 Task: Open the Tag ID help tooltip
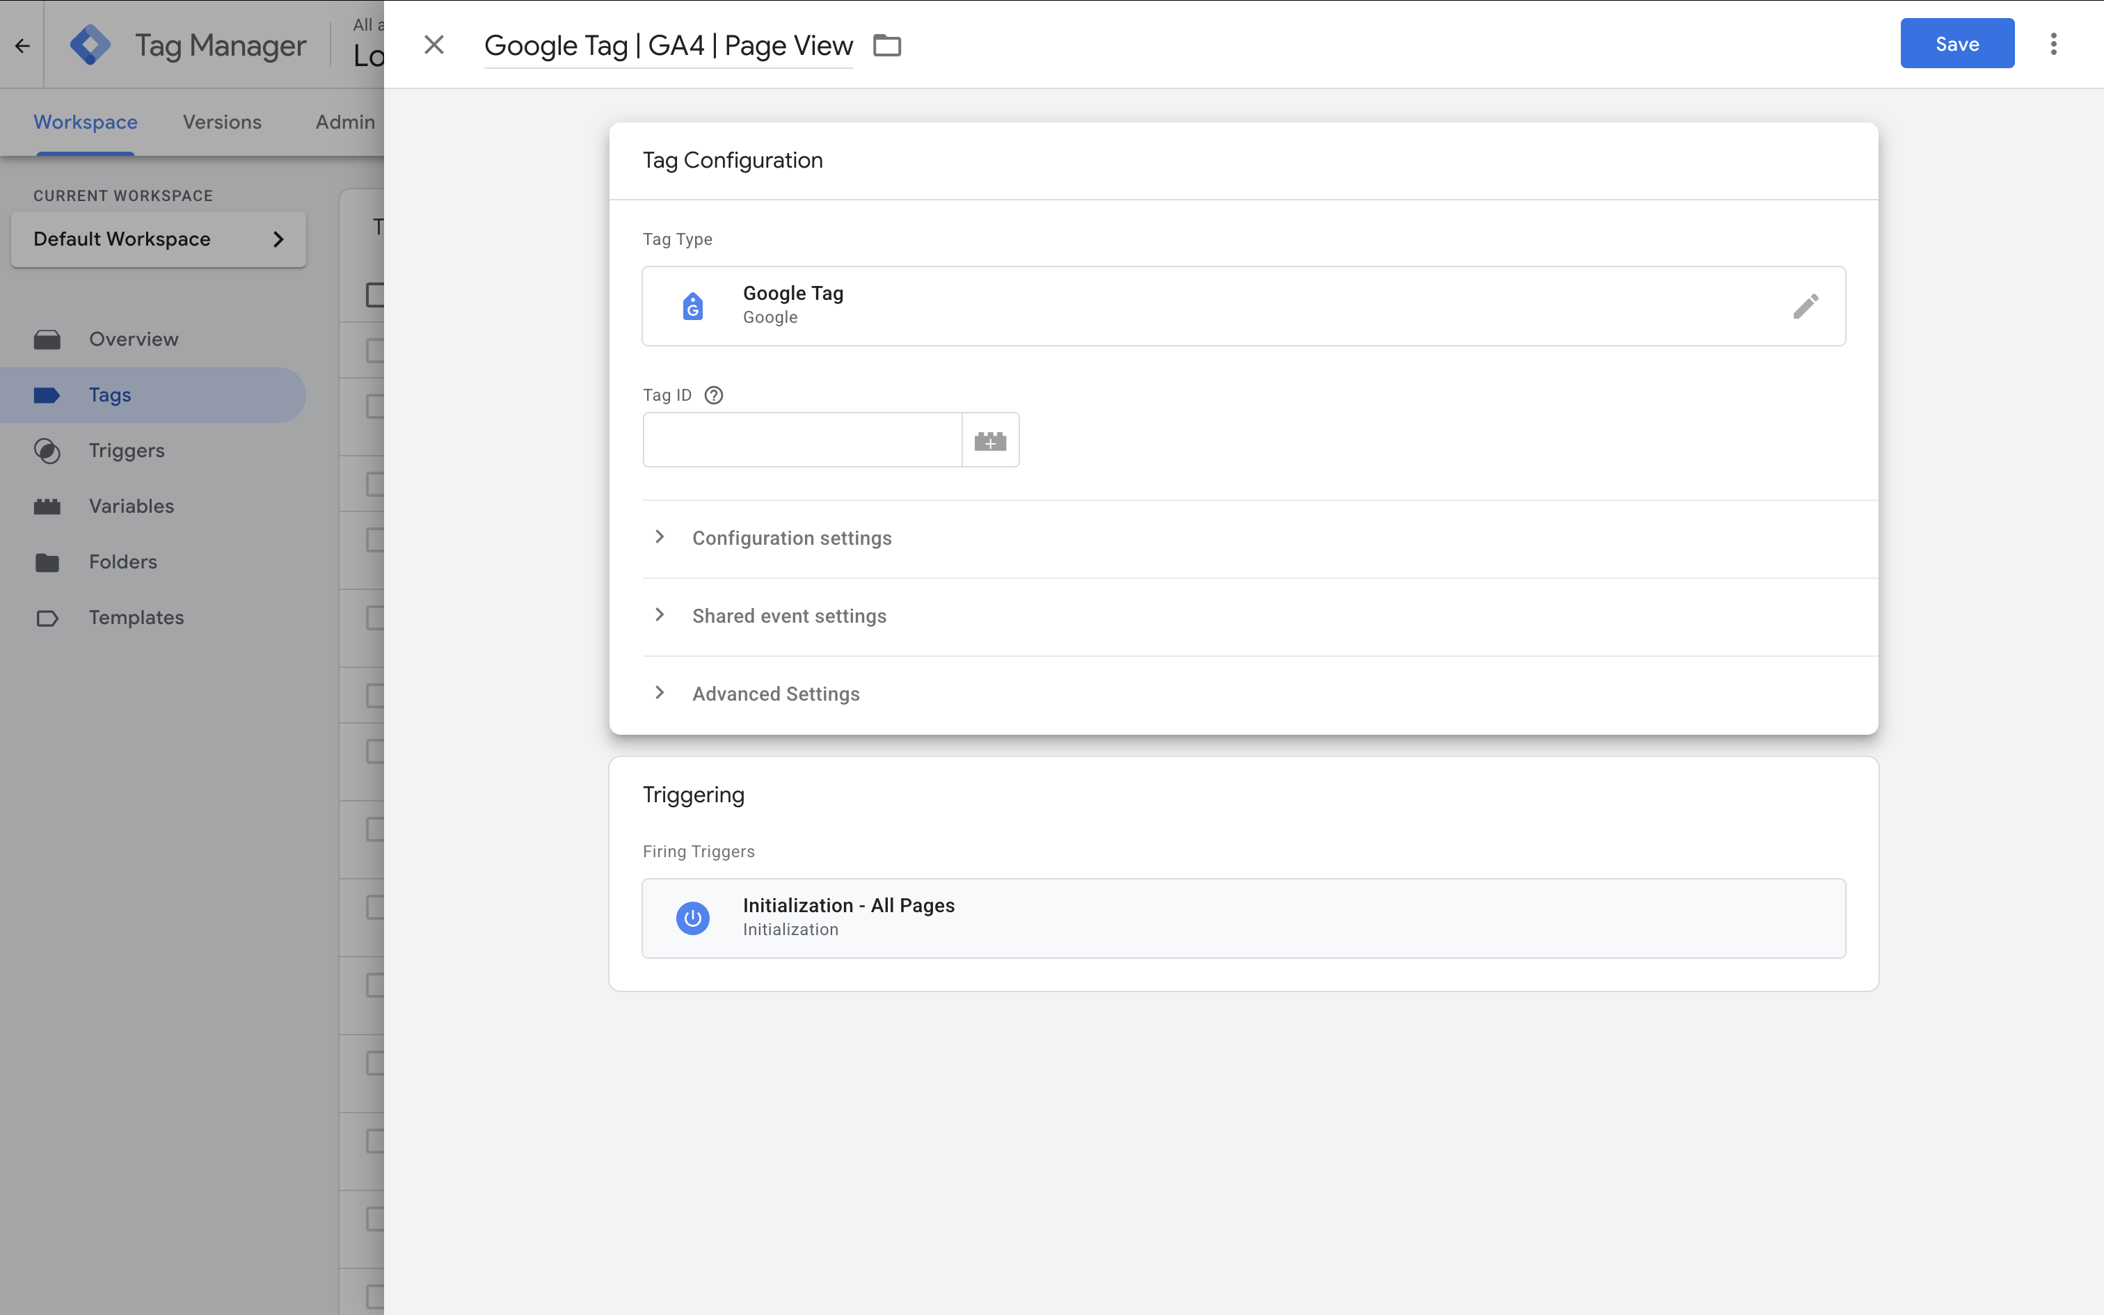pos(714,395)
